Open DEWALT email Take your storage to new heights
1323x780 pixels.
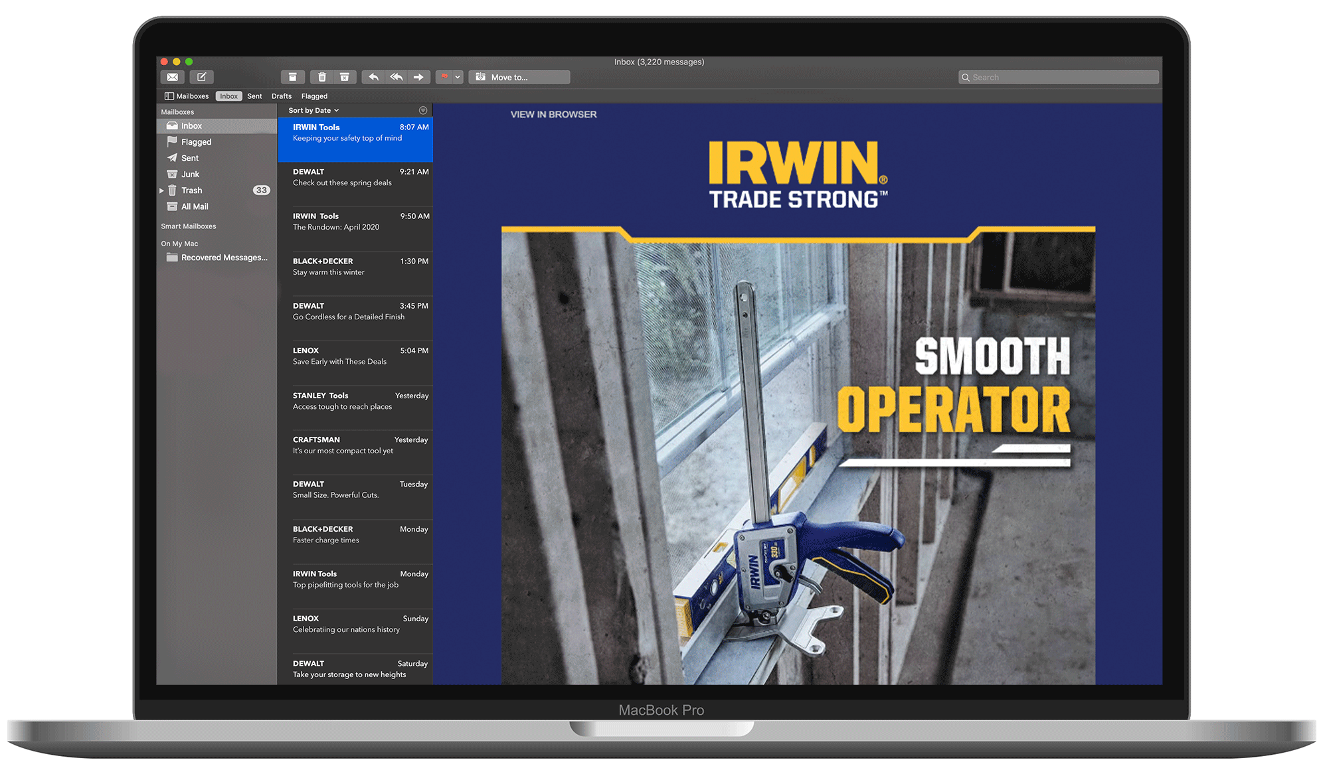[x=355, y=669]
